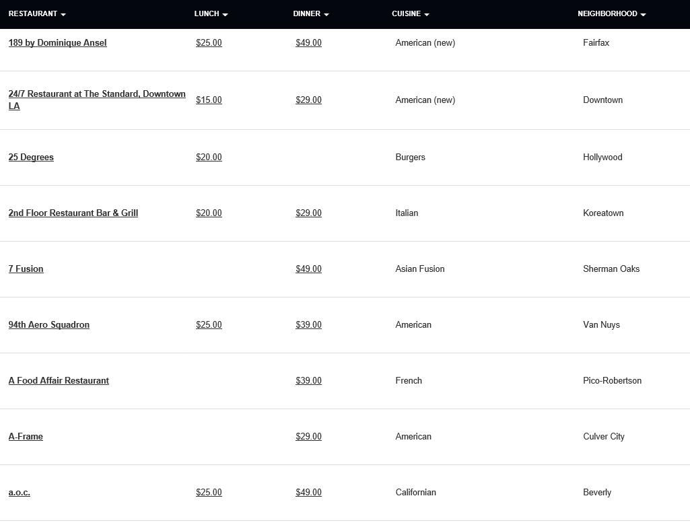Open the a.o.c. restaurant link
Viewport: 690px width, 529px height.
(19, 492)
